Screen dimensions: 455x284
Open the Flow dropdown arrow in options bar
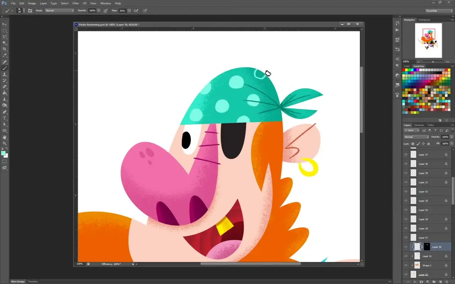pyautogui.click(x=129, y=11)
